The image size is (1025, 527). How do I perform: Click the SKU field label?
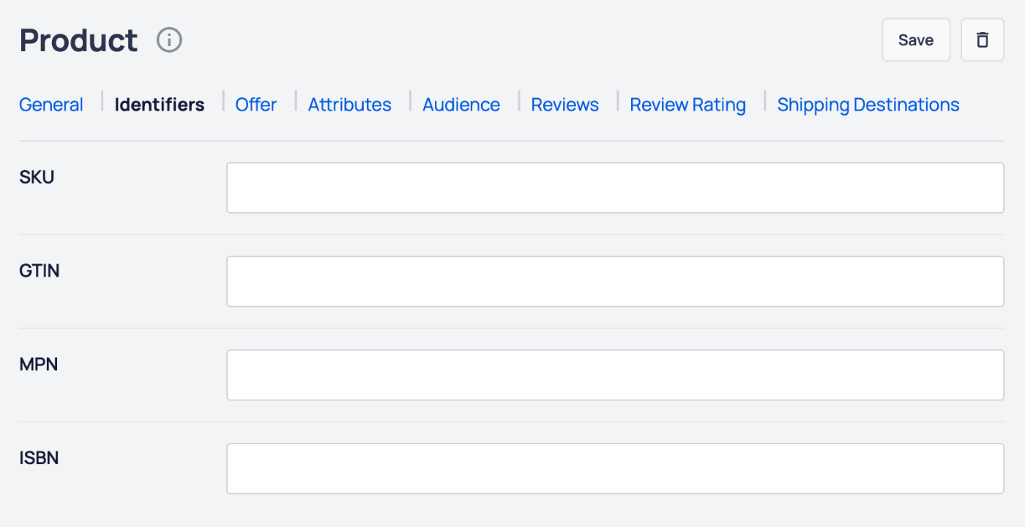coord(37,176)
